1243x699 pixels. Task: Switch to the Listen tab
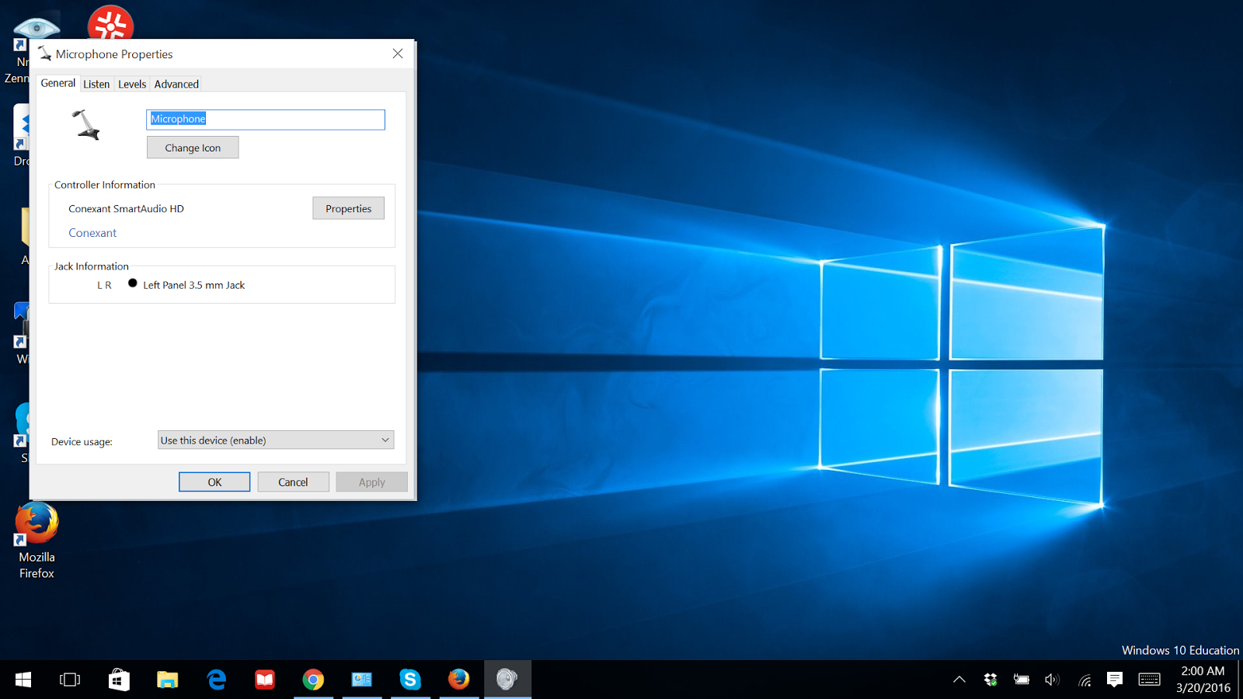(x=96, y=83)
